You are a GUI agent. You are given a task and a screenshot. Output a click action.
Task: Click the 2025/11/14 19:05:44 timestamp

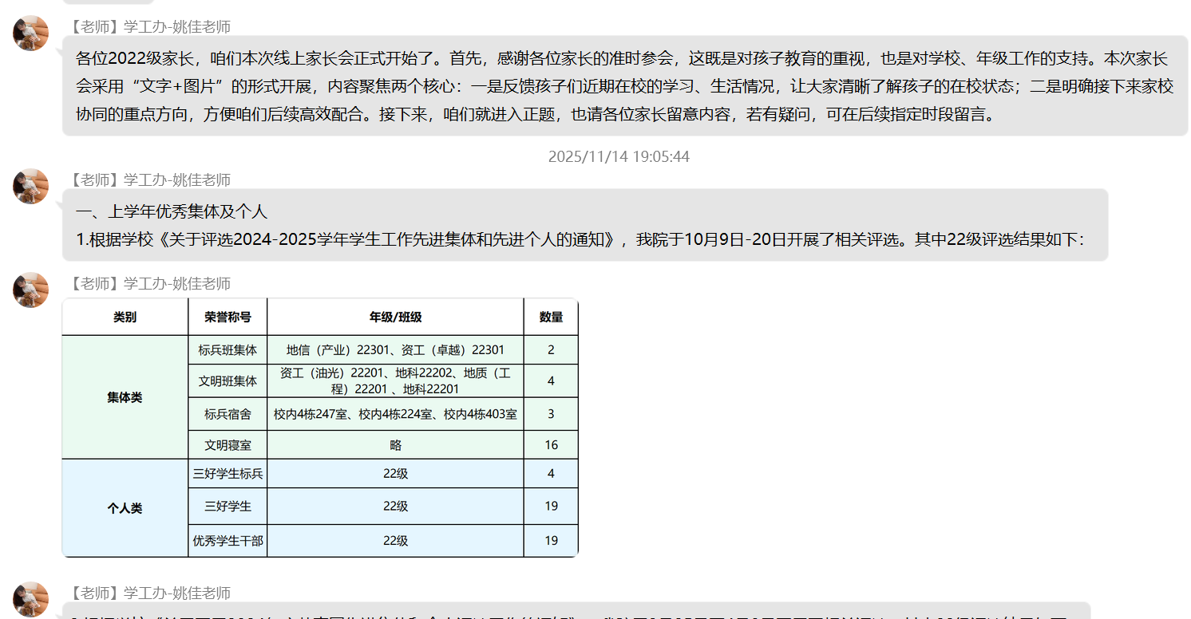618,156
